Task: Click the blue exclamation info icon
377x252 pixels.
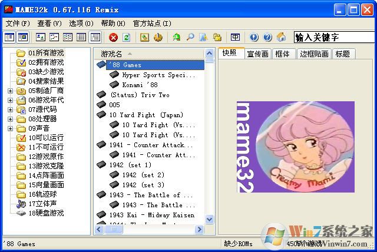Action: [x=254, y=38]
